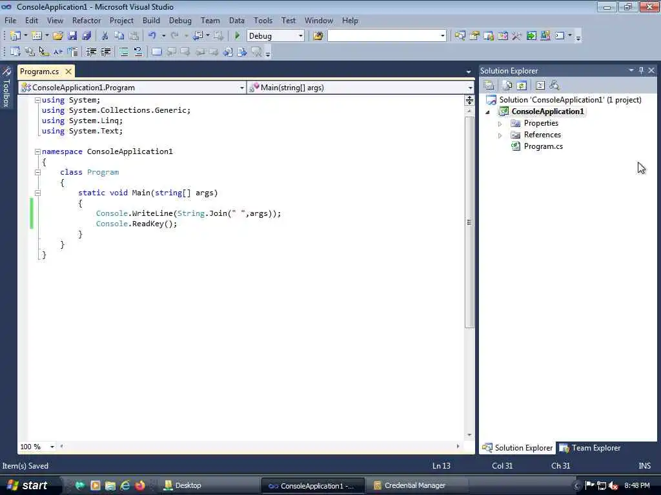Click the Undo arrow icon

click(x=152, y=36)
